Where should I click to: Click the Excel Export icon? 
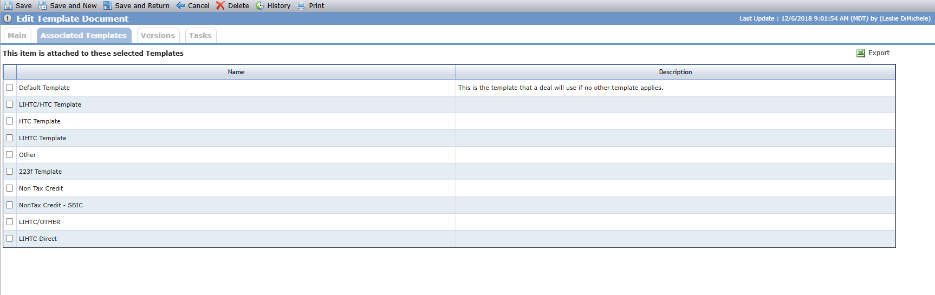(861, 53)
